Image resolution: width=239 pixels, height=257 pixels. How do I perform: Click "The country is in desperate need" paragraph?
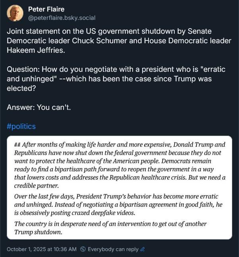110,228
